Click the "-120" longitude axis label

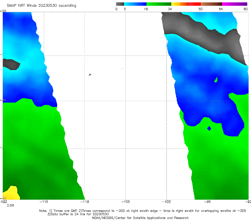3,202
